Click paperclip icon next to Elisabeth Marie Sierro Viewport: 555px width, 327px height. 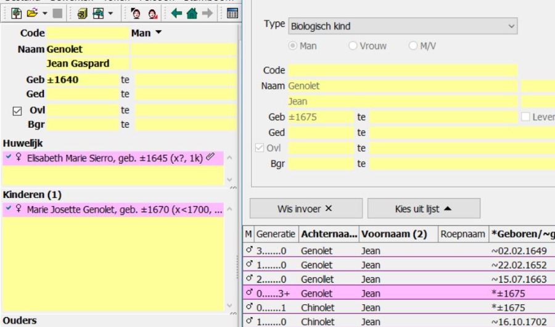(x=210, y=157)
